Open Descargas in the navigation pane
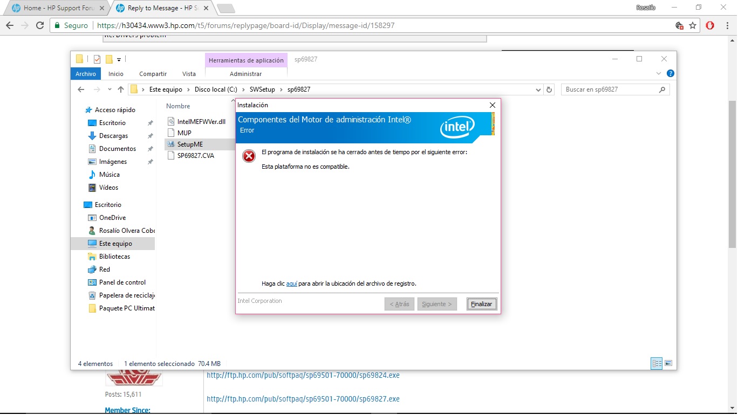The image size is (738, 415). tap(113, 136)
